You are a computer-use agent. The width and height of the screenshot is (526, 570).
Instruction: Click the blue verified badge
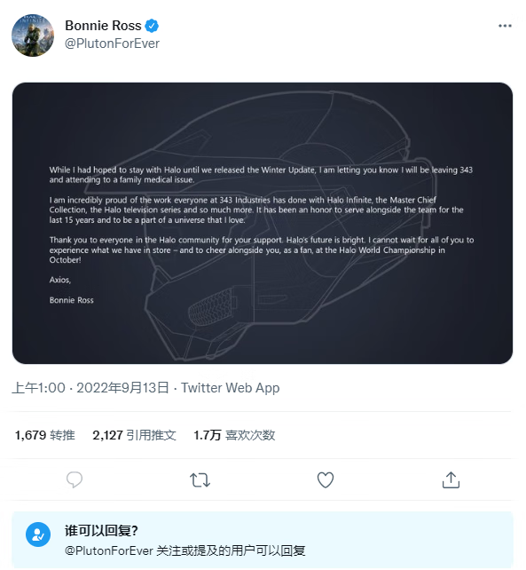coord(152,26)
